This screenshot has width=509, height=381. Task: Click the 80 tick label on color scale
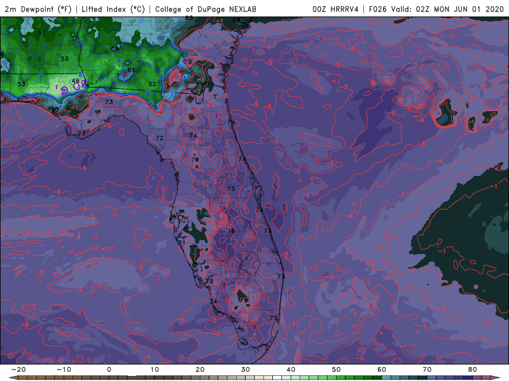point(473,370)
